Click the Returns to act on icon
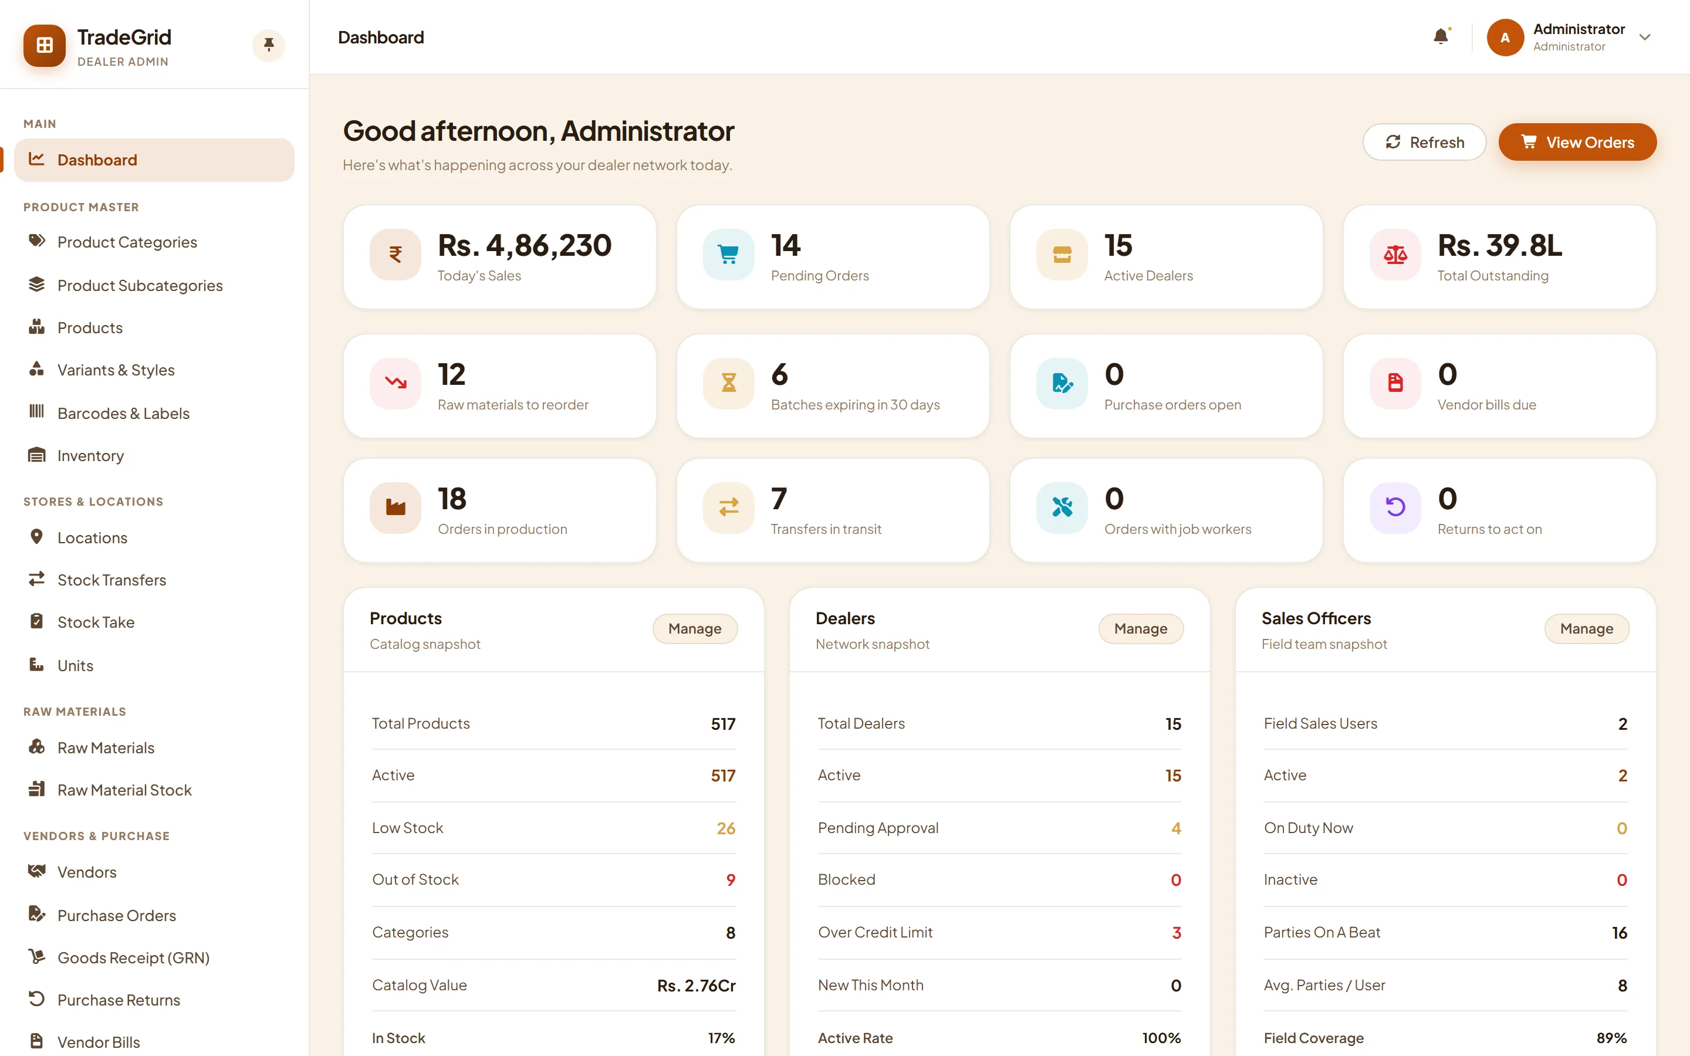Viewport: 1690px width, 1056px height. 1395,507
